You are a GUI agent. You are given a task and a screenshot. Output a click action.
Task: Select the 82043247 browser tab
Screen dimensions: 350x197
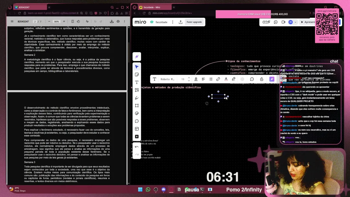click(x=30, y=7)
